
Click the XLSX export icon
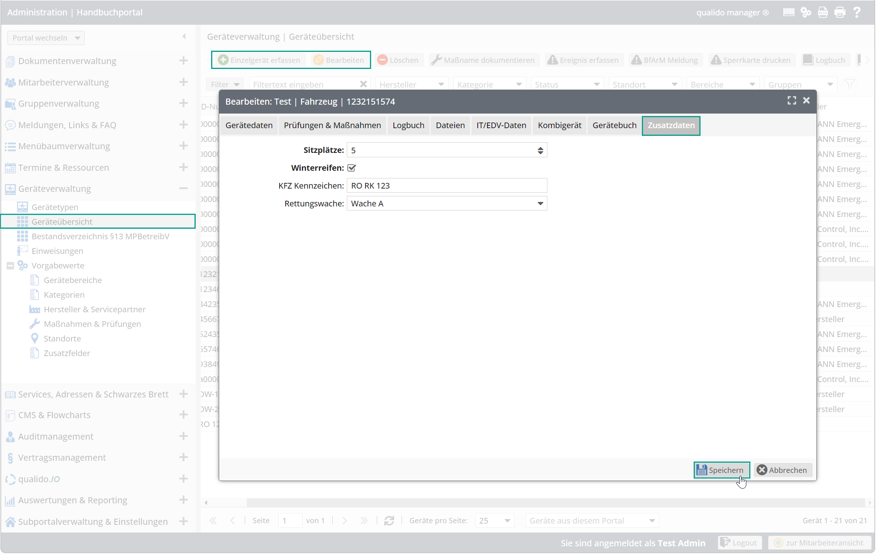(x=823, y=13)
